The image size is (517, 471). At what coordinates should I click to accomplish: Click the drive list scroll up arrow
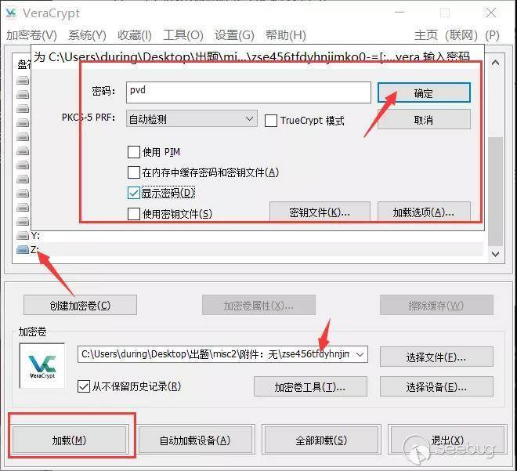(x=495, y=63)
